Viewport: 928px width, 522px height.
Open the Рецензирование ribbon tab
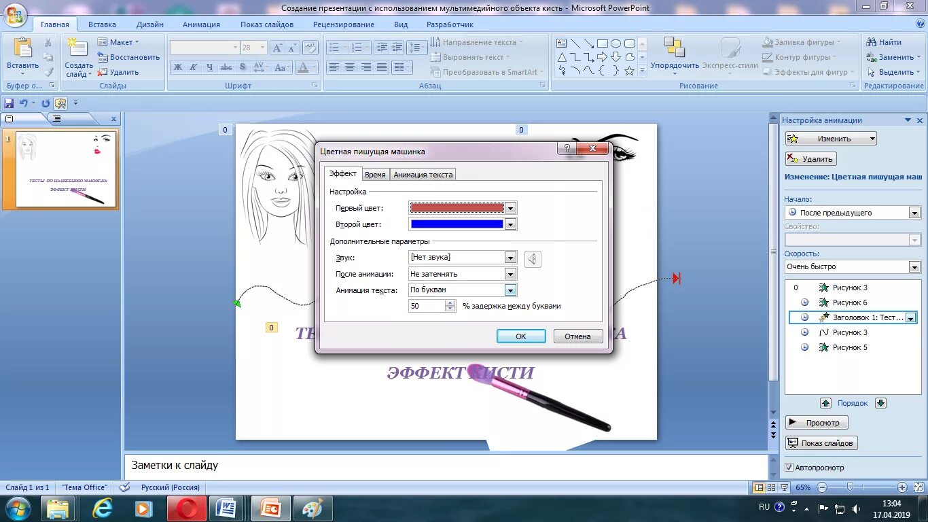(344, 24)
